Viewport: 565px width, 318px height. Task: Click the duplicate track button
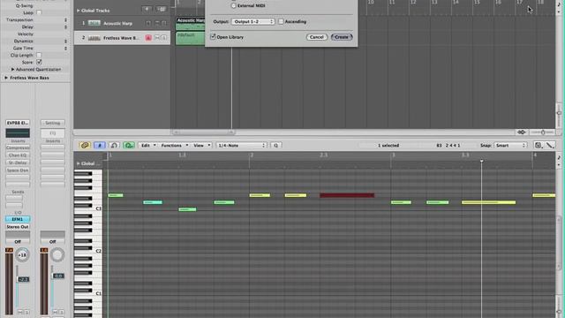[x=161, y=9]
